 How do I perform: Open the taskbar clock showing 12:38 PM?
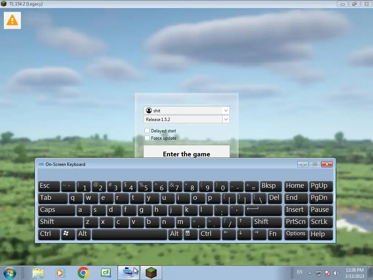354,273
